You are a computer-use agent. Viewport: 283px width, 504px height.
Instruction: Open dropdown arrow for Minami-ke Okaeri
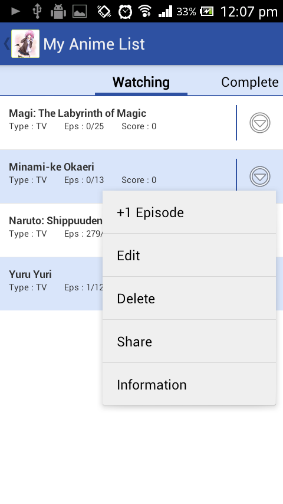260,176
